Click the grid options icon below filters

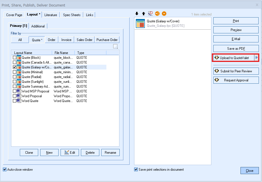(x=115, y=46)
